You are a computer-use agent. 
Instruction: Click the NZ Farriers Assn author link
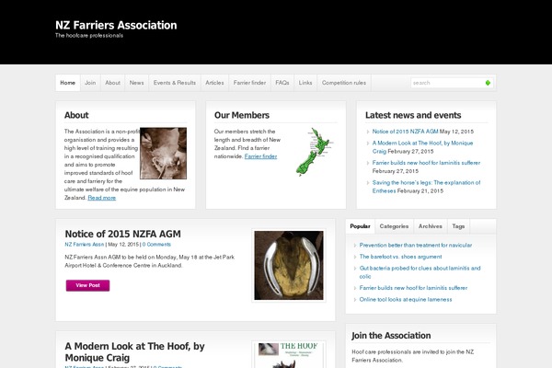click(85, 245)
